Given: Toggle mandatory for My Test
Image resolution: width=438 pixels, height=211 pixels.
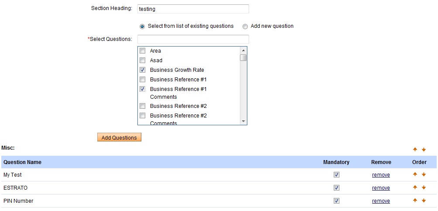Looking at the screenshot, I should coord(336,175).
